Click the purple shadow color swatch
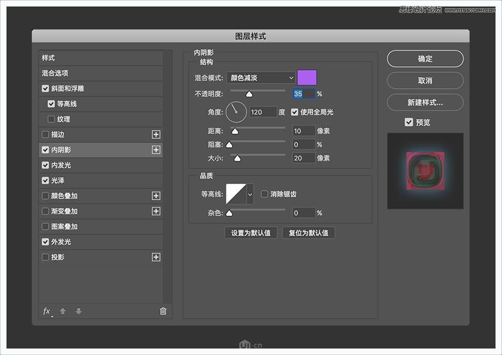Screen dimensions: 502x355 pyautogui.click(x=306, y=77)
